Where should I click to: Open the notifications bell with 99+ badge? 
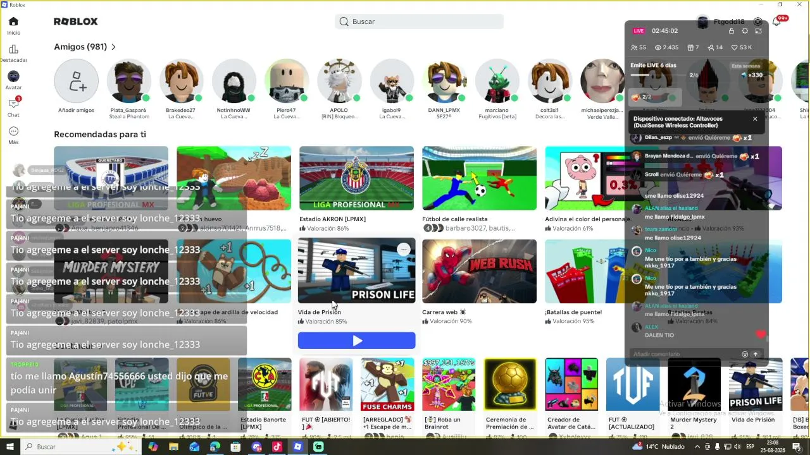[777, 21]
